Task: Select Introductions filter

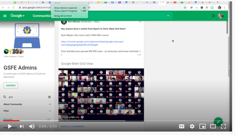Action: (x=10, y=128)
